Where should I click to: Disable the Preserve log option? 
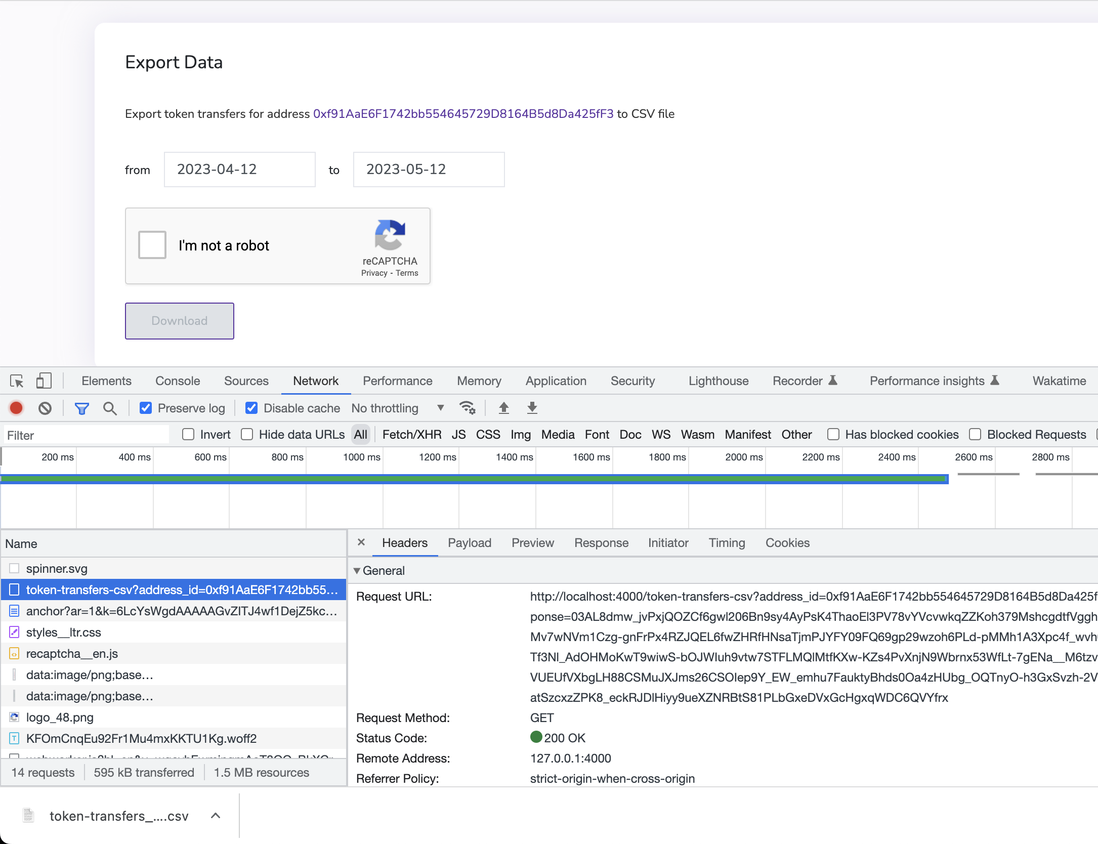(146, 408)
